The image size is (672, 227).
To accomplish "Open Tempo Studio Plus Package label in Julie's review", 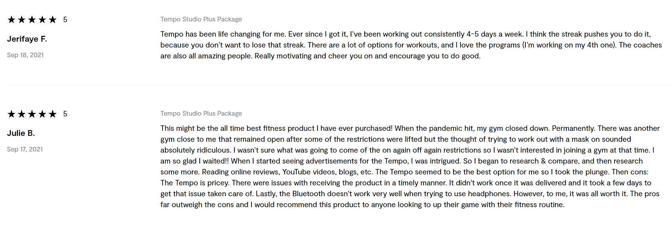I will click(x=201, y=113).
